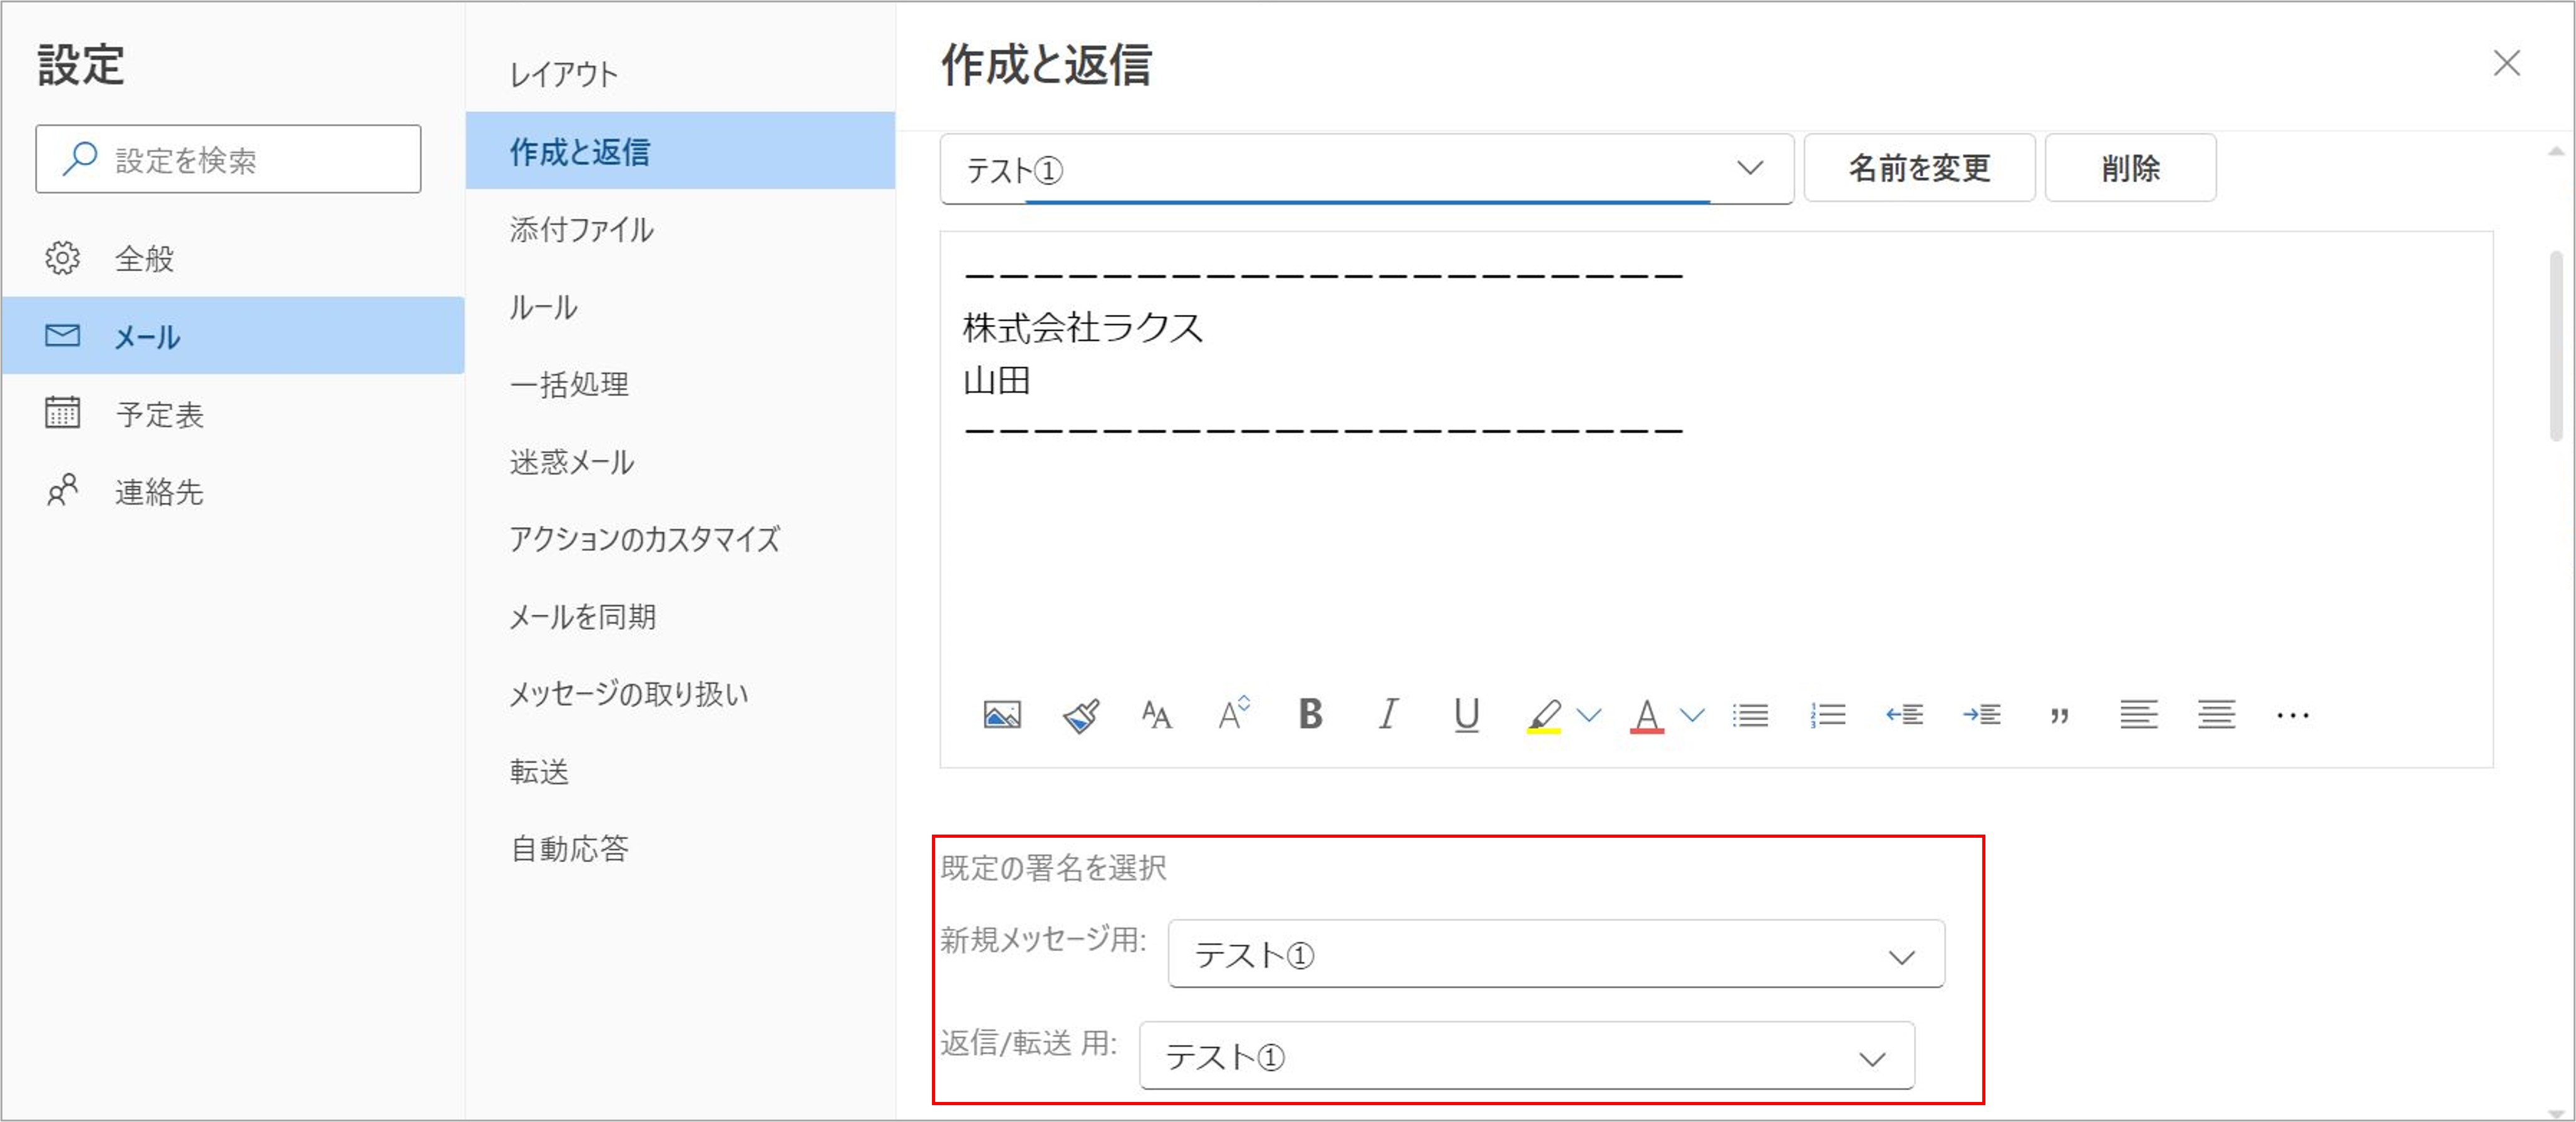Open the レイアウト settings page
This screenshot has width=2576, height=1122.
pyautogui.click(x=680, y=74)
